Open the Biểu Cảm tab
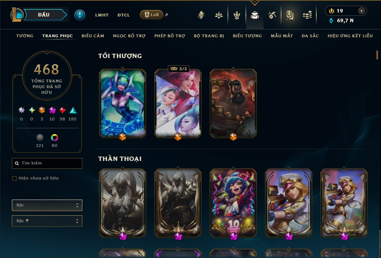 click(93, 36)
